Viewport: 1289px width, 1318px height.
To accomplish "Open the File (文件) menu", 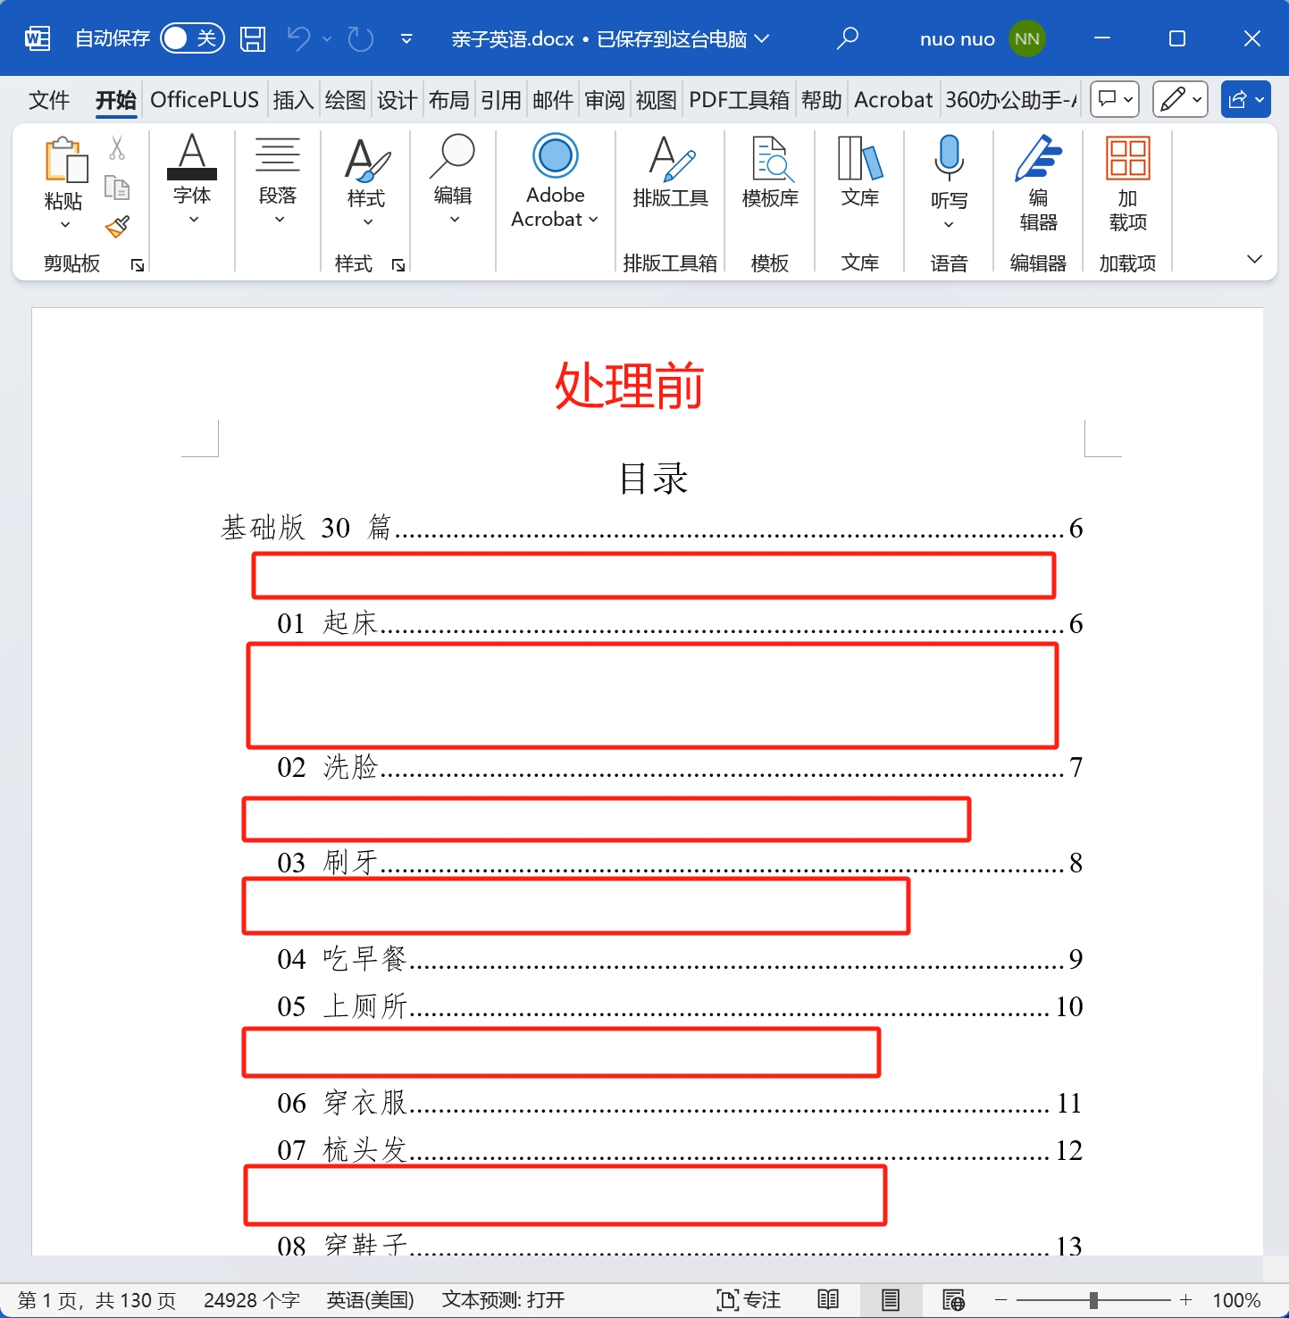I will click(x=49, y=100).
